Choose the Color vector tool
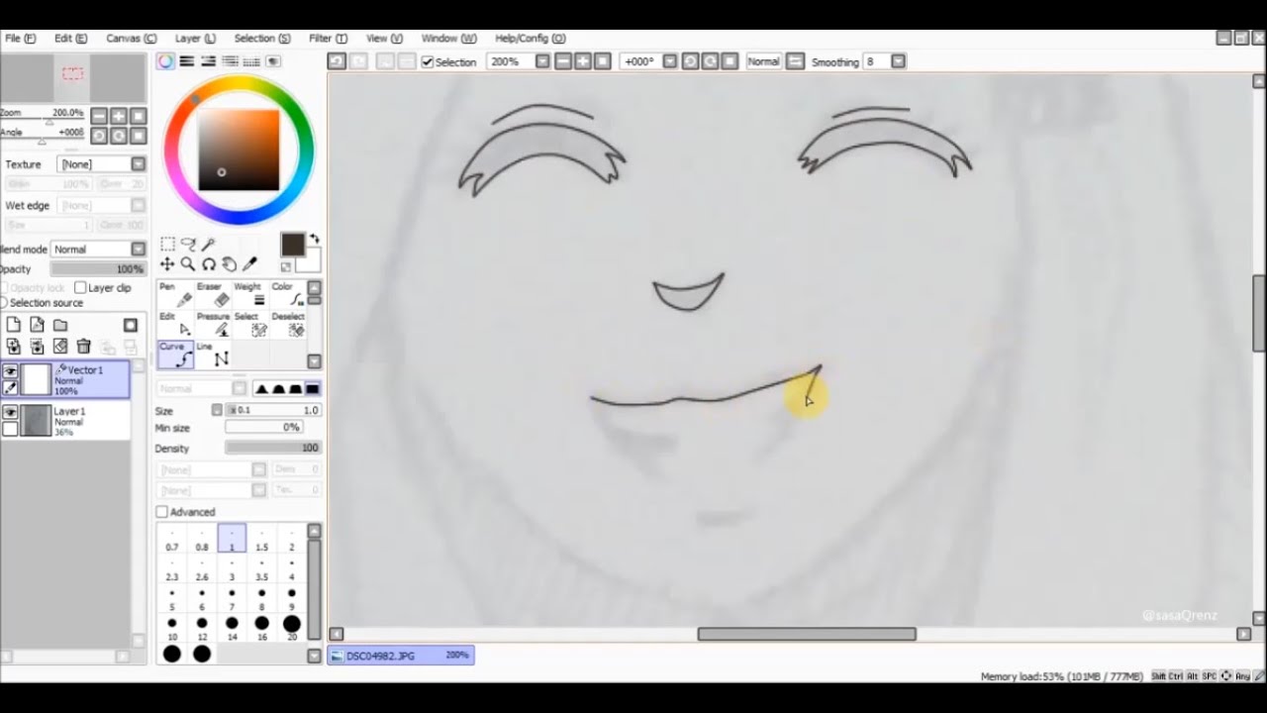Viewport: 1267px width, 713px height. 287,294
